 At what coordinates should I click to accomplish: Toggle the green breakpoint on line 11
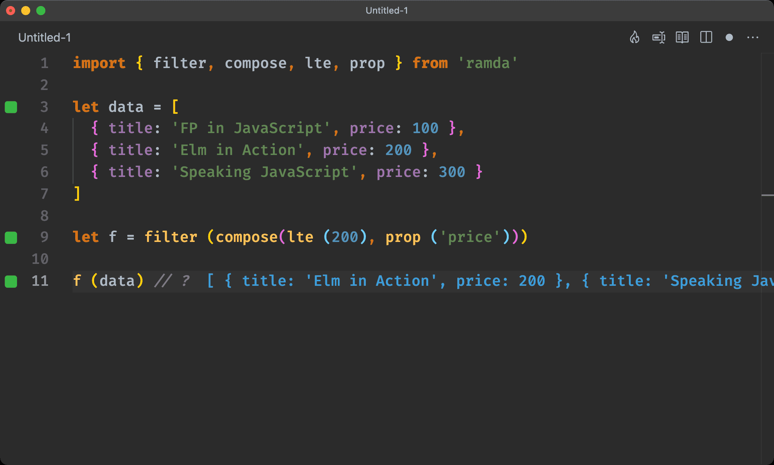coord(13,281)
